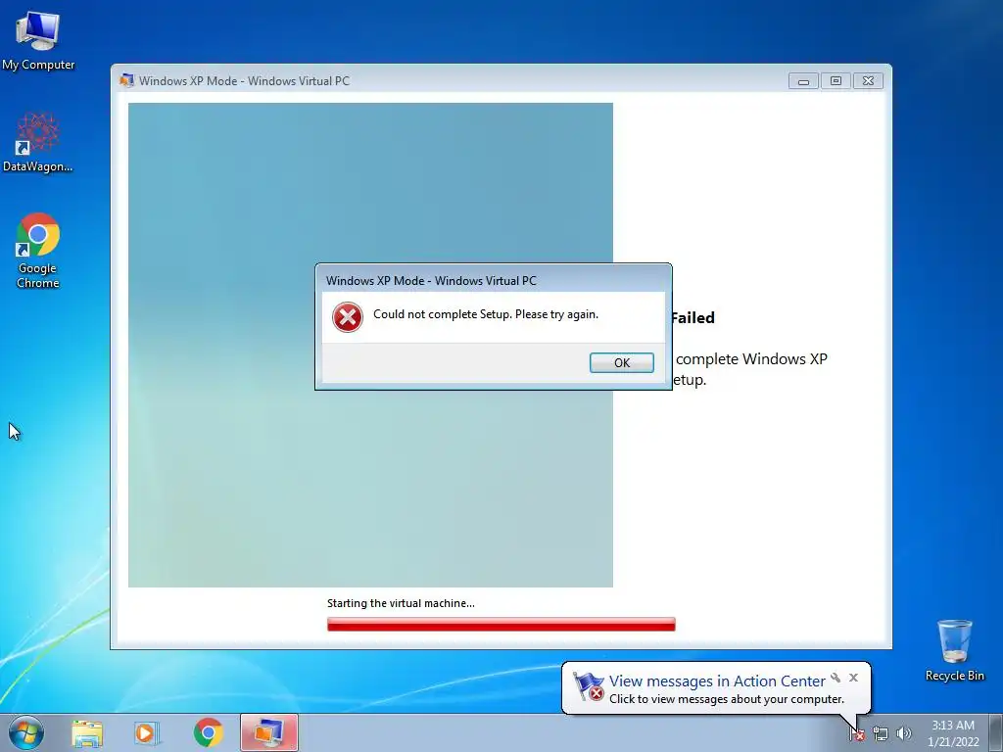1003x752 pixels.
Task: Select the Windows Virtual PC taskbar button
Action: pos(268,732)
